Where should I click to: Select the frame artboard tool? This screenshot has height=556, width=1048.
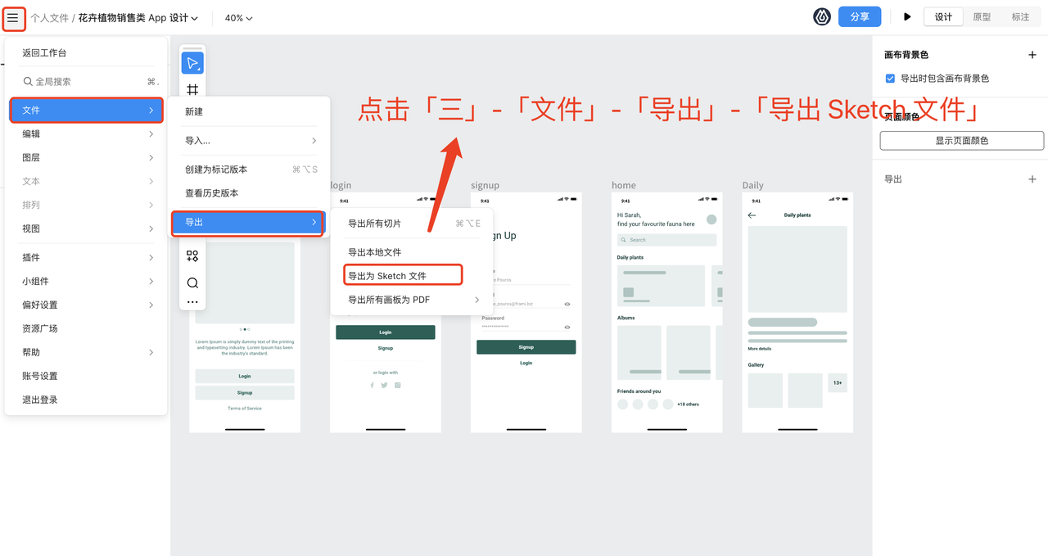click(x=192, y=89)
